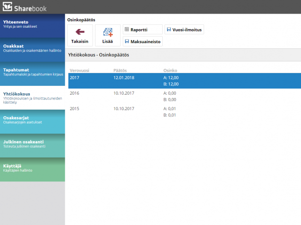The width and height of the screenshot is (301, 225).
Task: Click the dividend value B: 12,00
Action: tap(171, 84)
